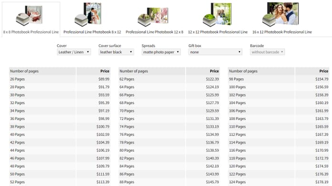The height and width of the screenshot is (186, 332).
Task: Open the Barcode dropdown showing without barcode
Action: 268,52
